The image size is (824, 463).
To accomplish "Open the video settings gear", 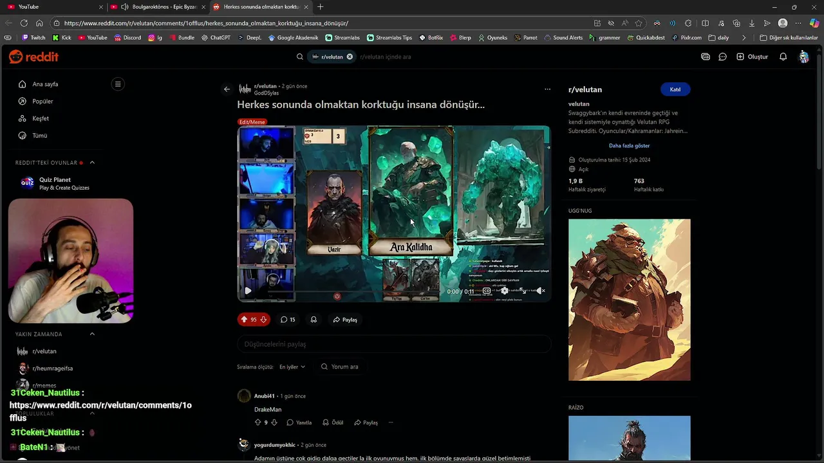I will 505,291.
